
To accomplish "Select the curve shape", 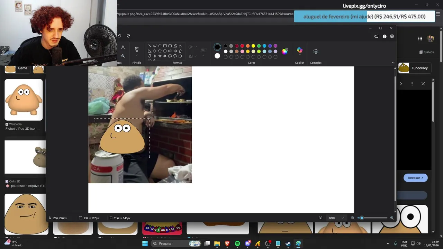I will point(155,46).
